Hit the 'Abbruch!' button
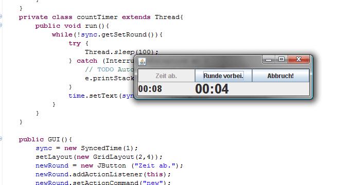 (x=280, y=76)
